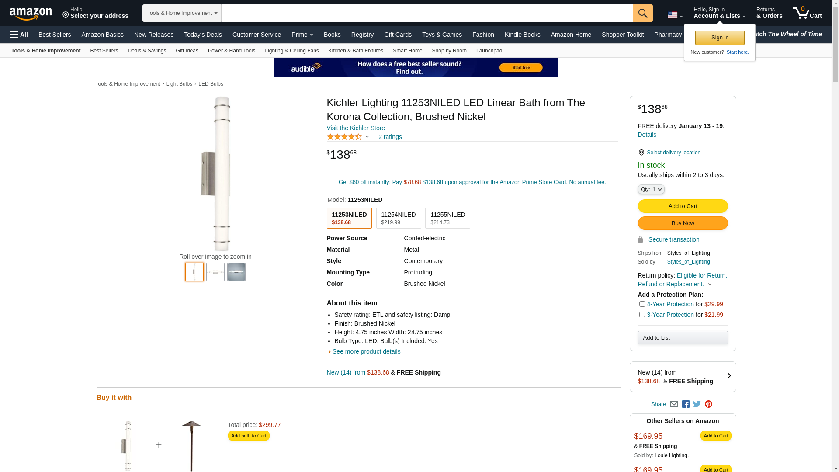Open the All hamburger menu

tap(19, 35)
